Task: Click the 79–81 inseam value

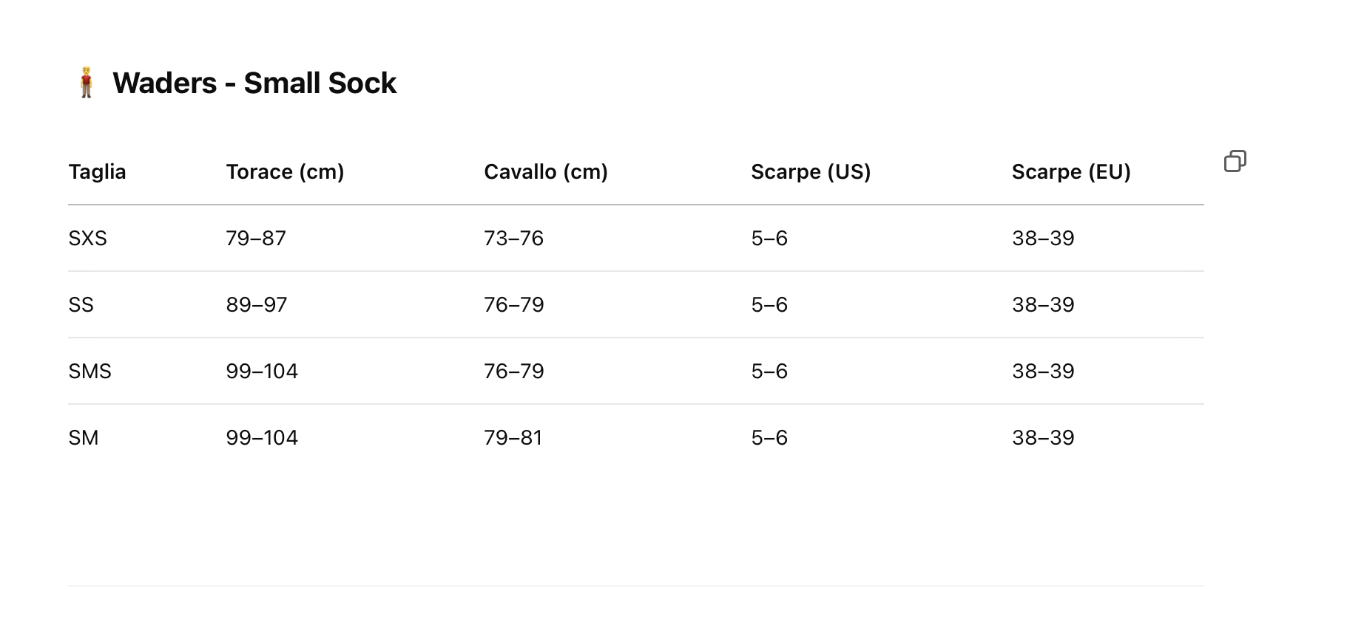Action: [x=513, y=438]
